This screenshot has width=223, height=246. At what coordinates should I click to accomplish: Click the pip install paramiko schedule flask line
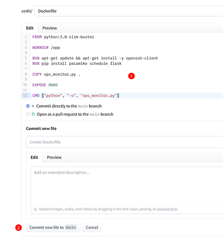pos(77,63)
